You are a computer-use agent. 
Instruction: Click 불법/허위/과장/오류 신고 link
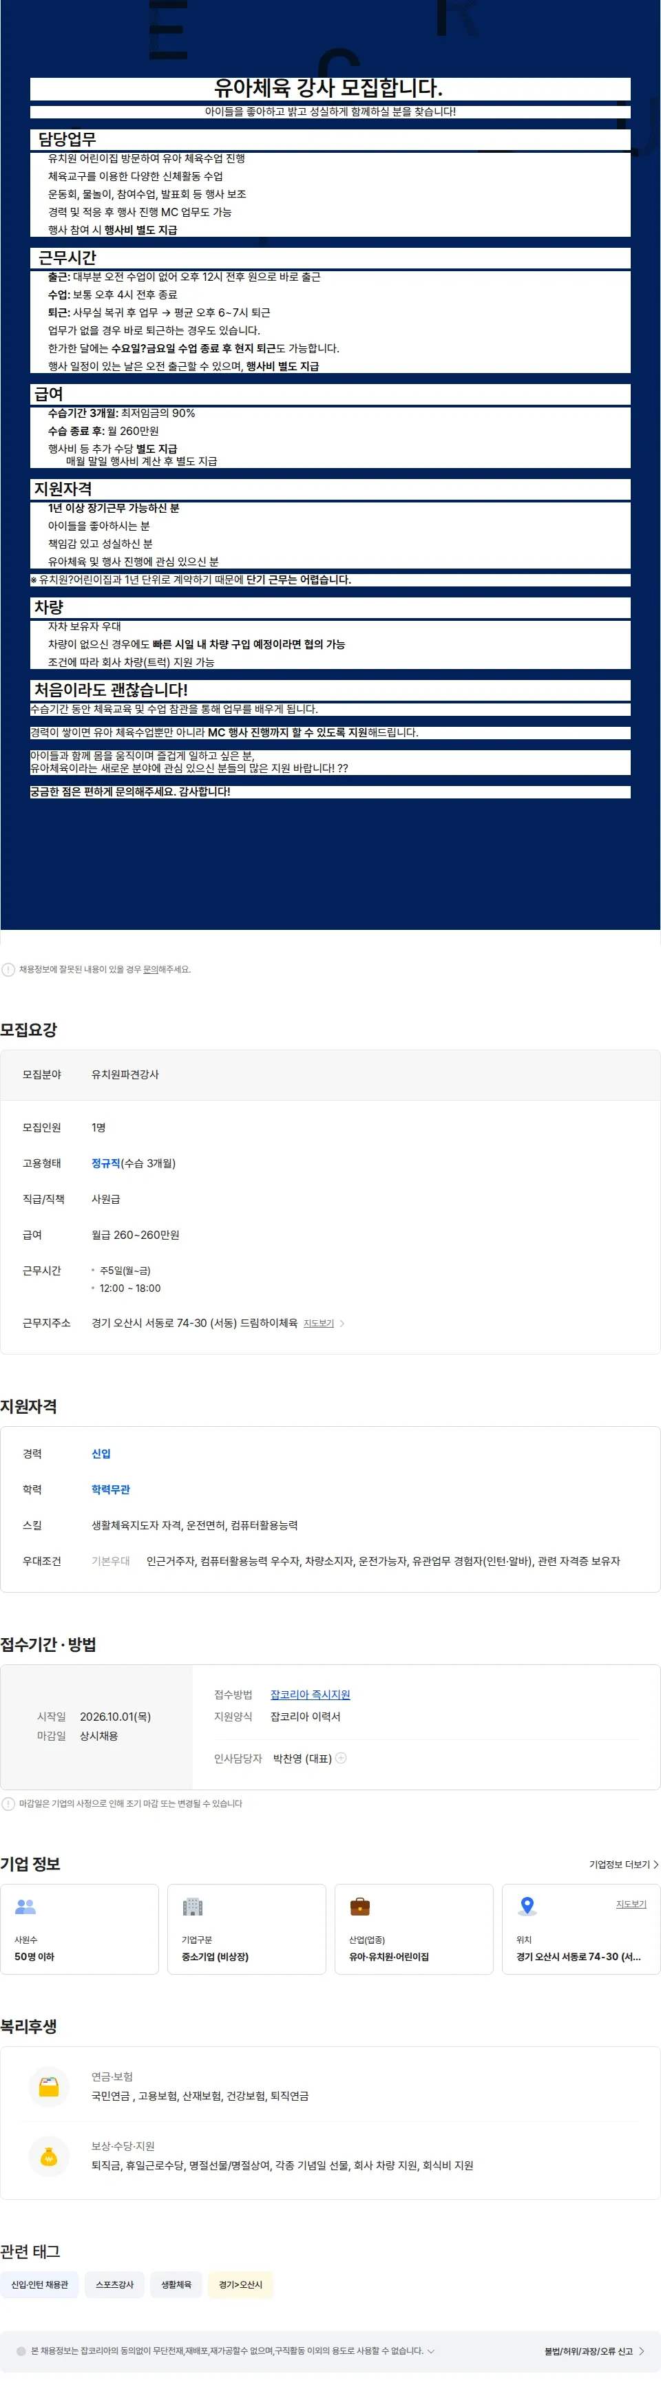[x=589, y=2351]
